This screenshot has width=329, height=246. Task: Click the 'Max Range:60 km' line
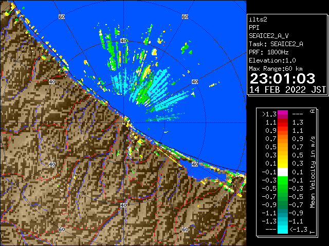[x=276, y=69]
